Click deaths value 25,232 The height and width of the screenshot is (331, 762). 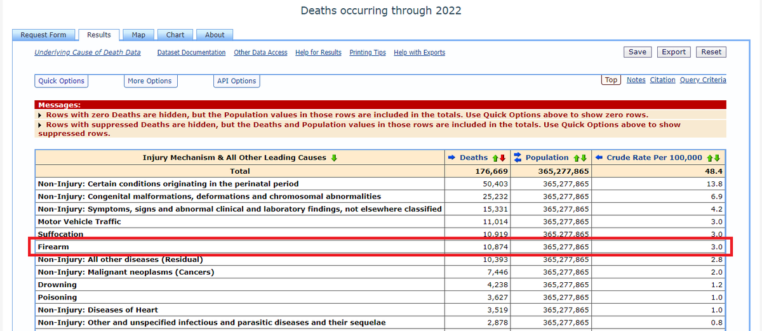click(495, 197)
